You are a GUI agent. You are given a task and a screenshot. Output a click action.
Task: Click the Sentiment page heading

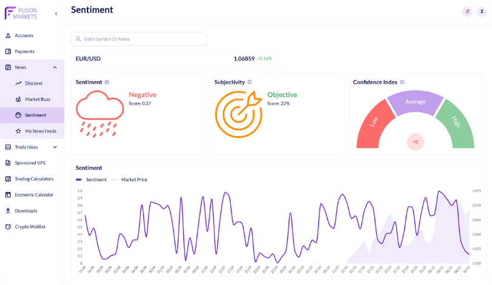click(92, 10)
